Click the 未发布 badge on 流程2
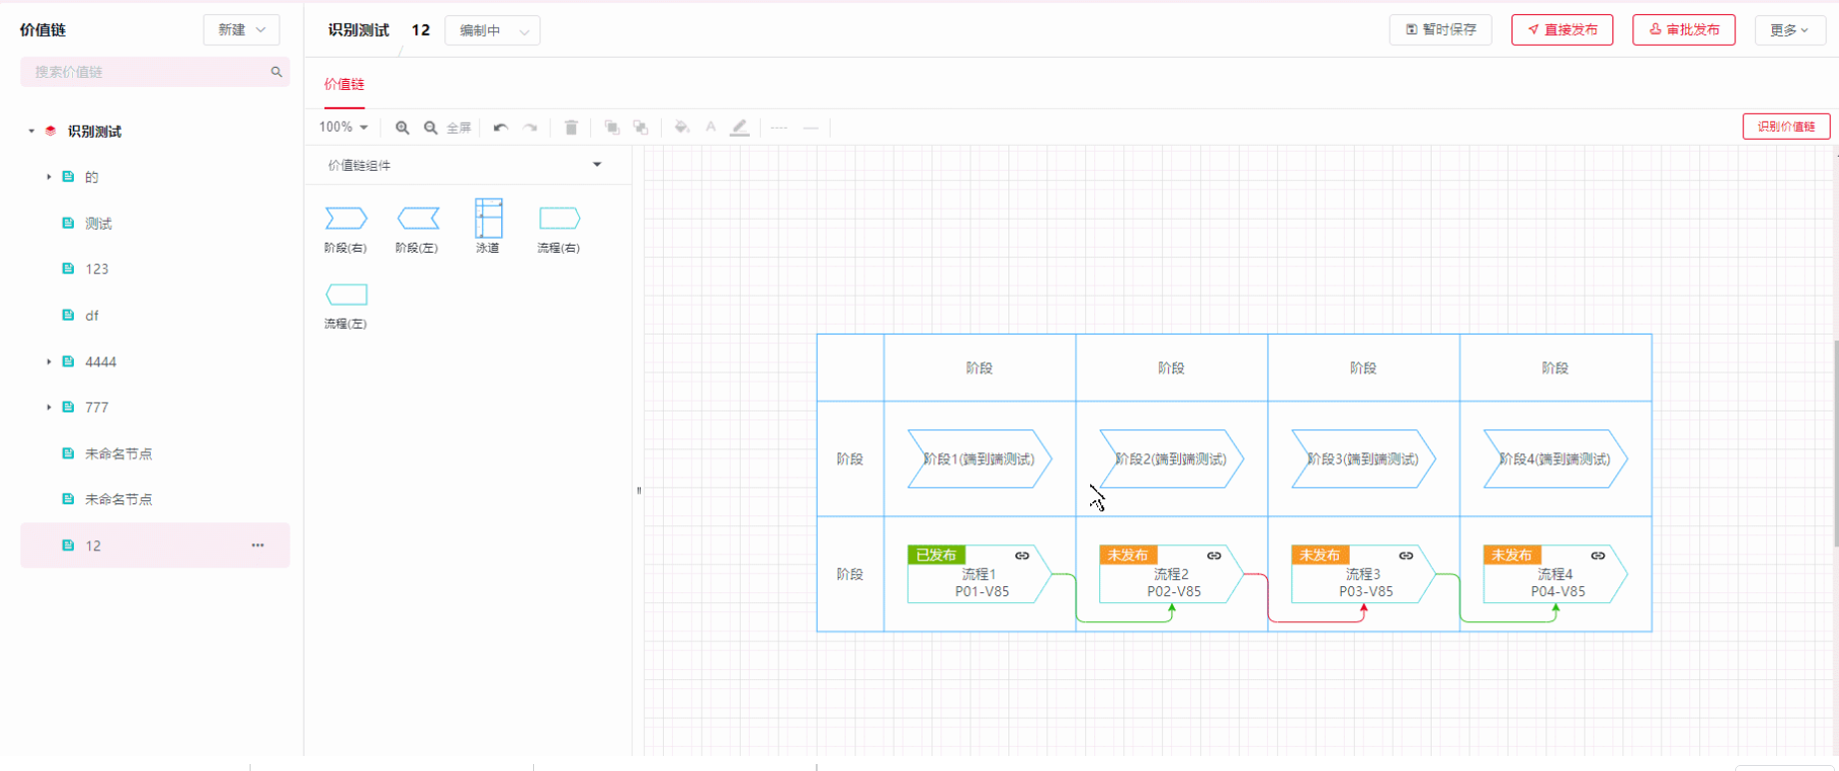This screenshot has width=1839, height=771. pyautogui.click(x=1127, y=555)
